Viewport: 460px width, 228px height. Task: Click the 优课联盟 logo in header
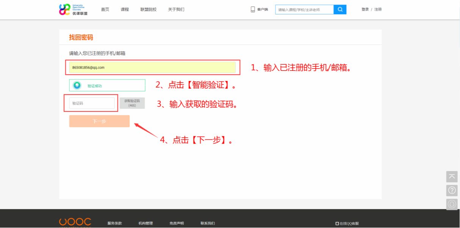click(73, 9)
